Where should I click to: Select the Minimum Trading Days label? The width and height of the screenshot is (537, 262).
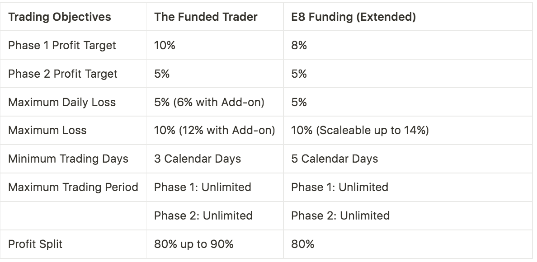point(68,159)
